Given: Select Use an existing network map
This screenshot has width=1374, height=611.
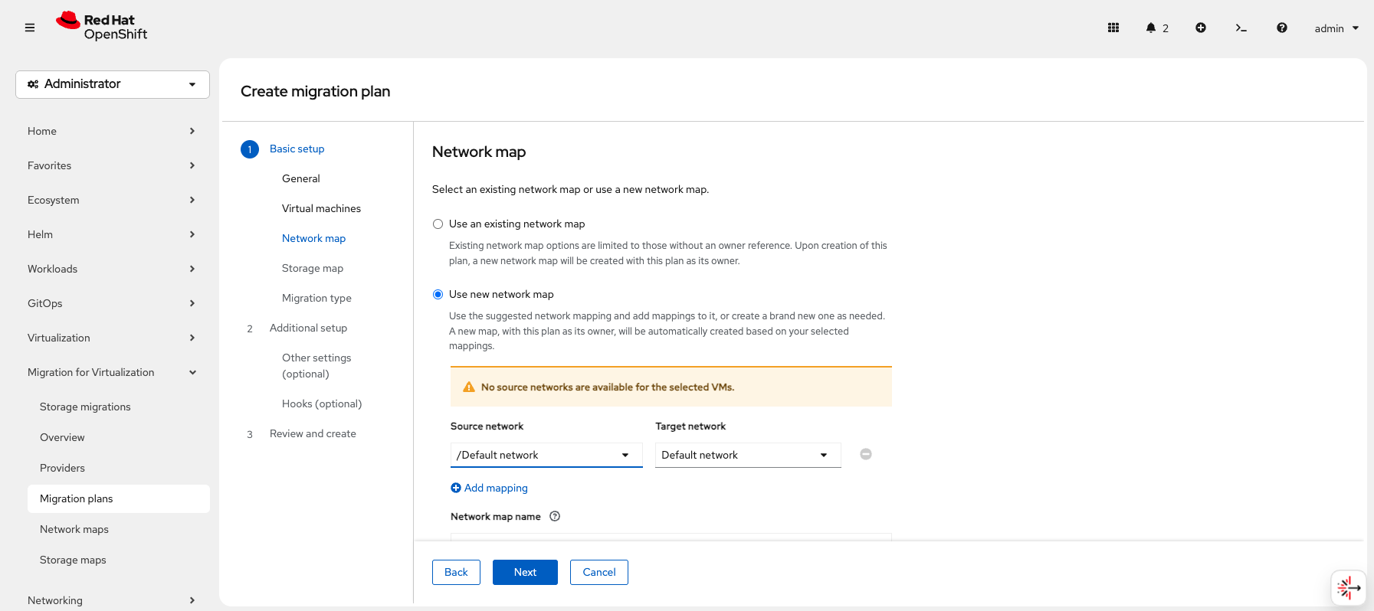Looking at the screenshot, I should [x=438, y=224].
